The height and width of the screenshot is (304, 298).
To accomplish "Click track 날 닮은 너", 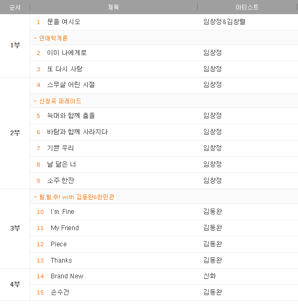I will (62, 165).
